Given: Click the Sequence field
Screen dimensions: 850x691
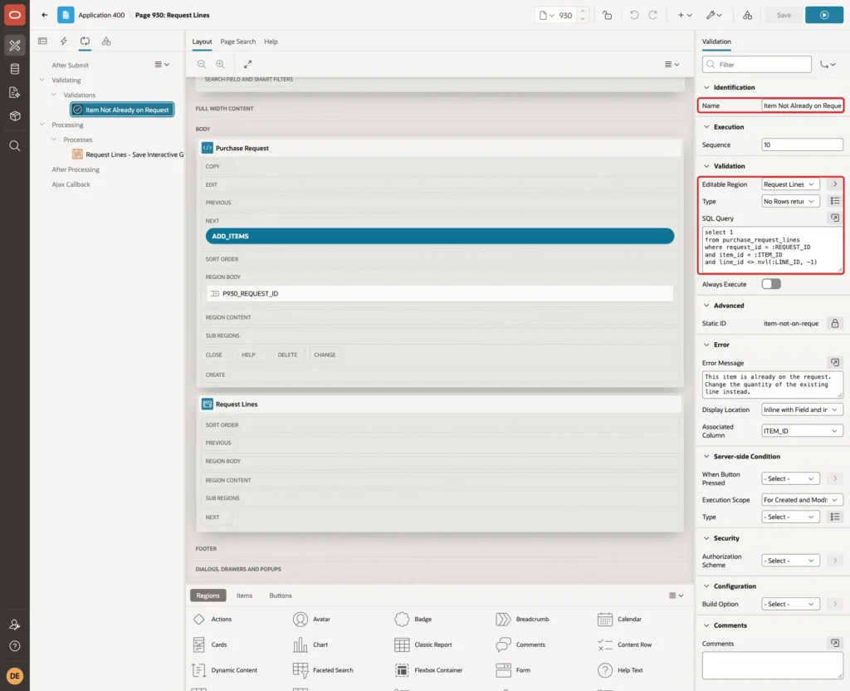Looking at the screenshot, I should point(802,145).
